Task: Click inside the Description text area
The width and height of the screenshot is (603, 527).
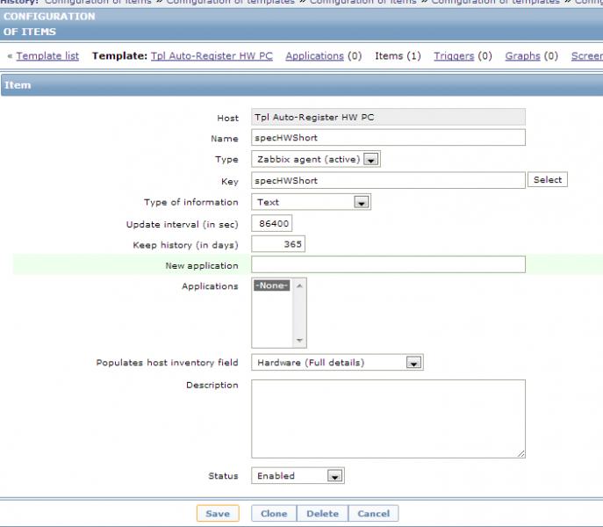Action: pos(388,419)
